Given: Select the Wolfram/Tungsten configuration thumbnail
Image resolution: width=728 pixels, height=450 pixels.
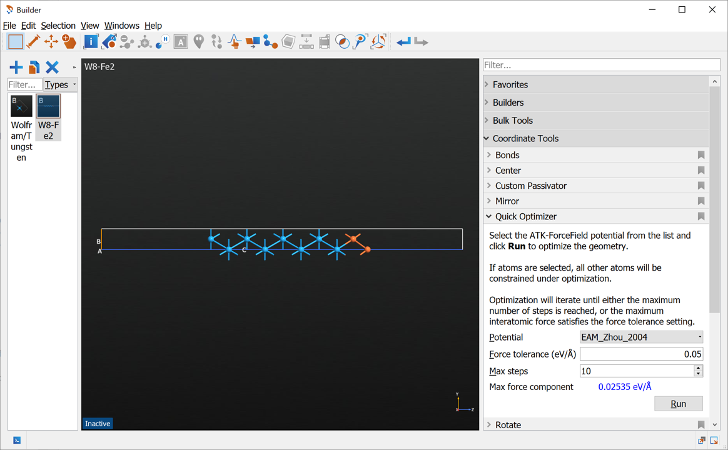Looking at the screenshot, I should [x=21, y=107].
